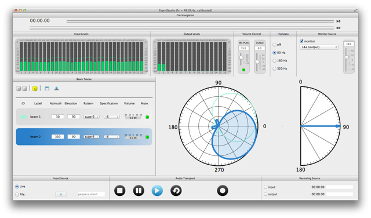
Task: Pause audio playback
Action: (x=139, y=191)
